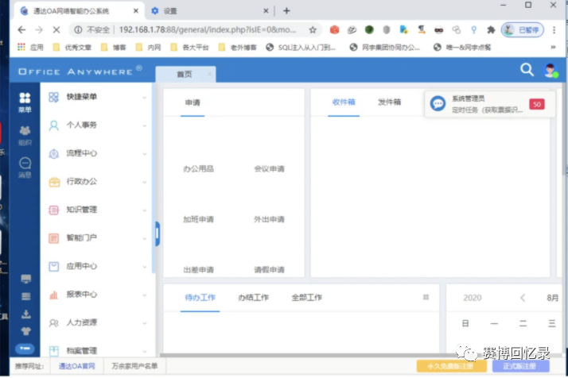The height and width of the screenshot is (378, 568).
Task: Switch to 收件箱 tab
Action: point(344,102)
